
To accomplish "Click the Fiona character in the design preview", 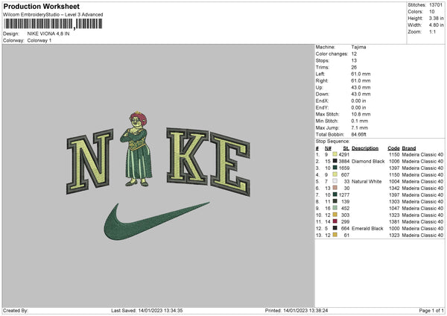I will point(137,149).
